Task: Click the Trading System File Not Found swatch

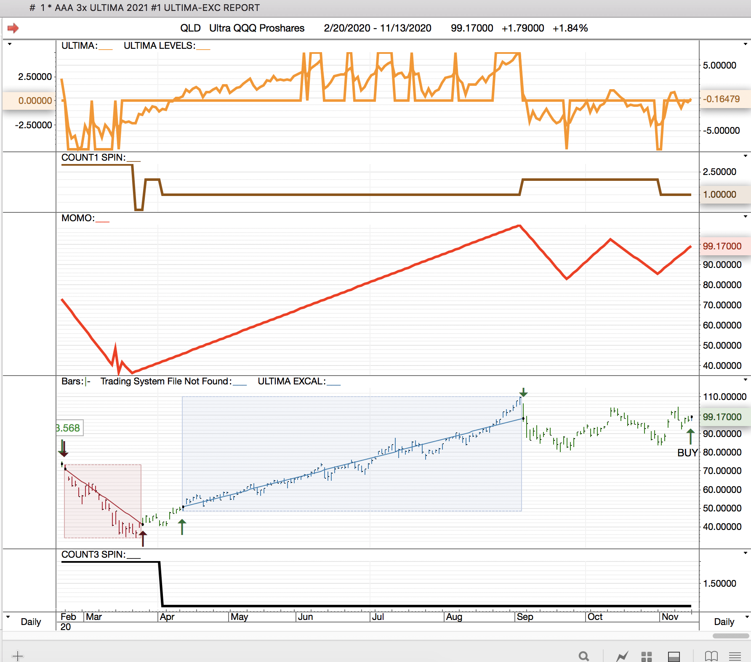Action: (x=240, y=384)
